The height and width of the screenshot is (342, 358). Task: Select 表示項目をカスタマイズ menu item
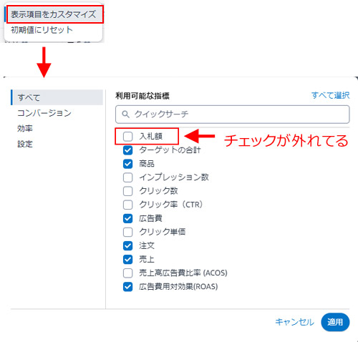click(x=54, y=14)
